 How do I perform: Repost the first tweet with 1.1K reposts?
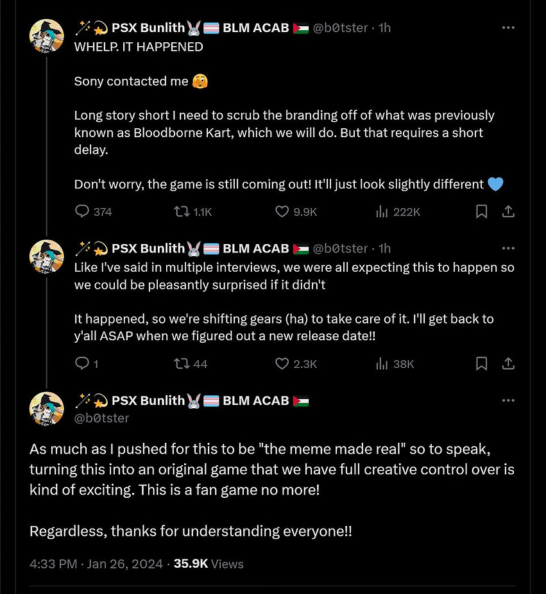[x=182, y=211]
